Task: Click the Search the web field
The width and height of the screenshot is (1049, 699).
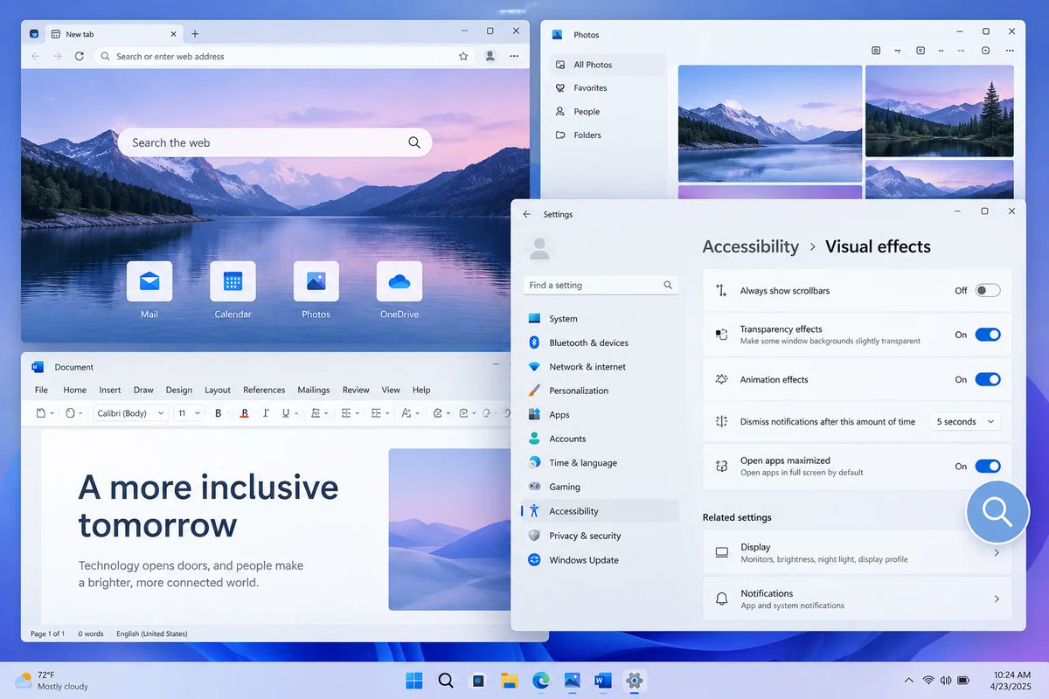Action: coord(274,142)
